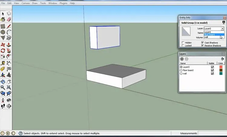227x137 pixels.
Task: Set floor board as active layer radio
Action: (x=181, y=70)
